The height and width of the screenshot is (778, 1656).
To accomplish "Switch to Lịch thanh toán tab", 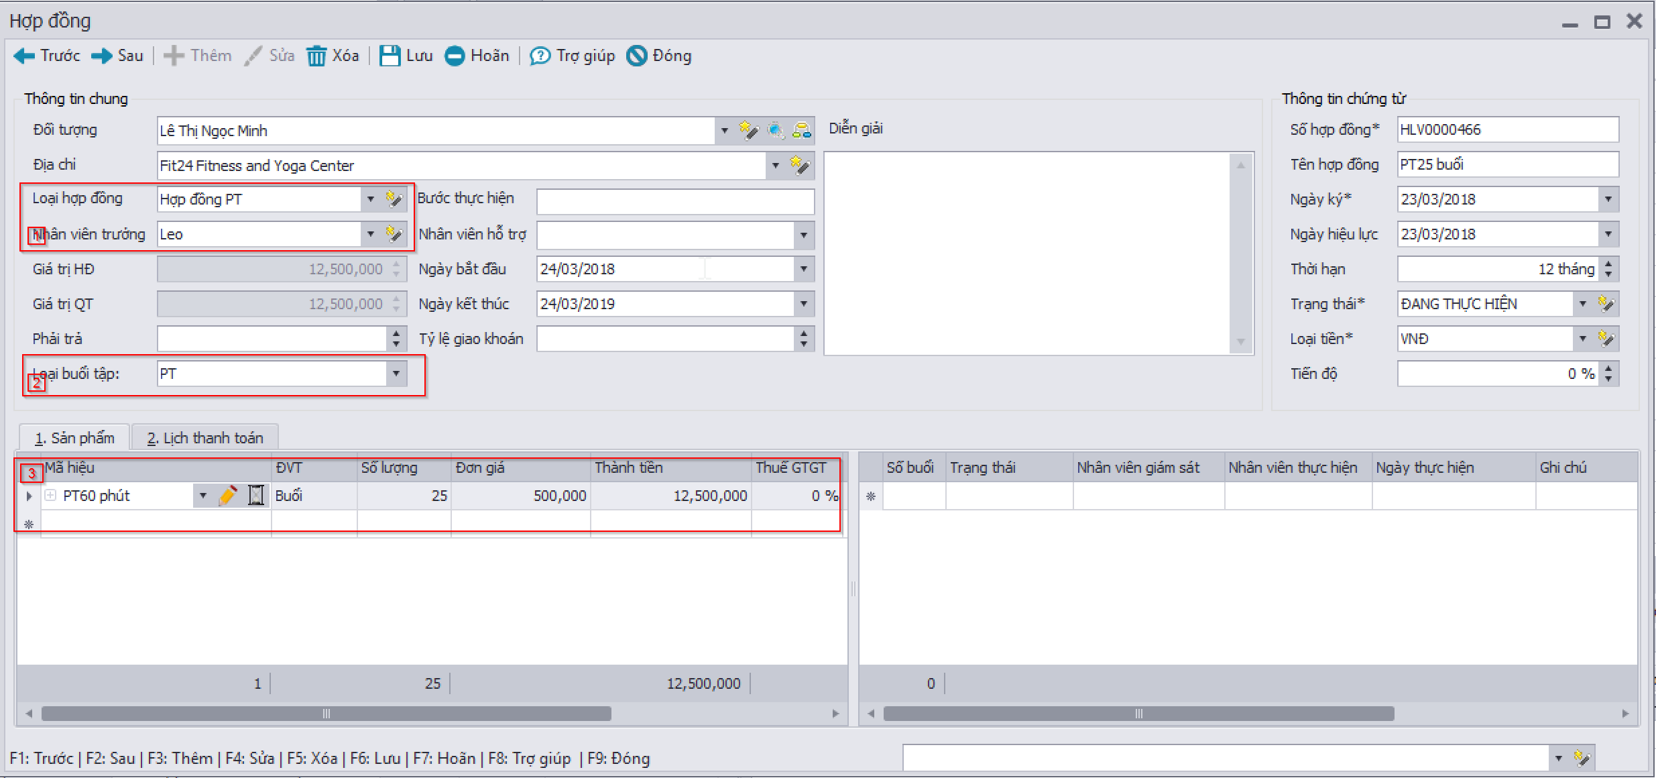I will tap(205, 438).
